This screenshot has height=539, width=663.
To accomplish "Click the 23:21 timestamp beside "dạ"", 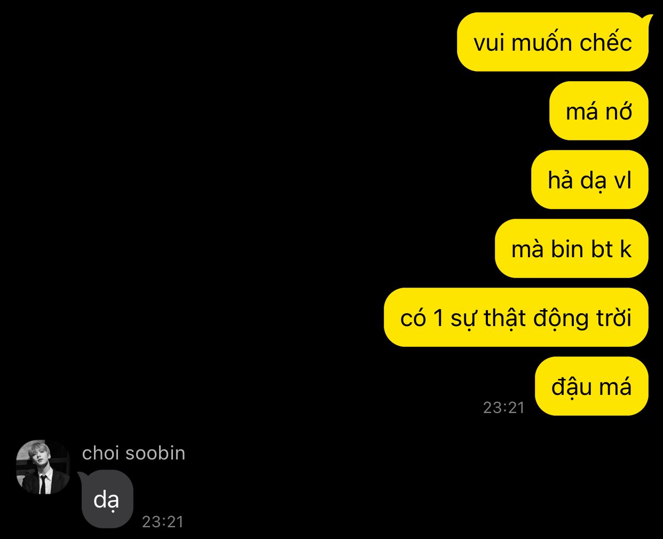I will (163, 521).
